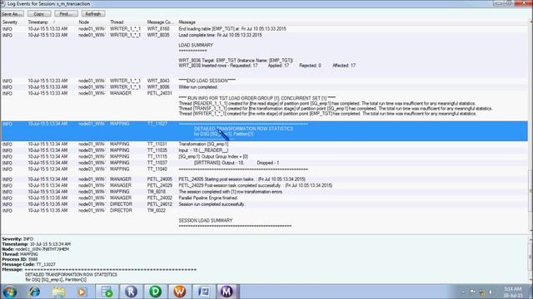533x299 pixels.
Task: Show hidden system tray icons
Action: point(463,292)
